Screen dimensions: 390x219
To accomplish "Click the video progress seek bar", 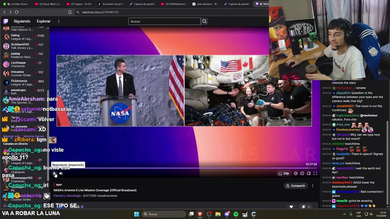I will (184, 168).
